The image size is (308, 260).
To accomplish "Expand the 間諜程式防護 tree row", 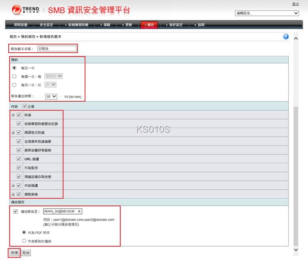I will pyautogui.click(x=13, y=133).
